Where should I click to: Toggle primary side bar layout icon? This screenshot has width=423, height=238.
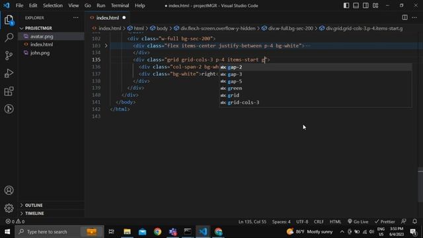(x=346, y=5)
